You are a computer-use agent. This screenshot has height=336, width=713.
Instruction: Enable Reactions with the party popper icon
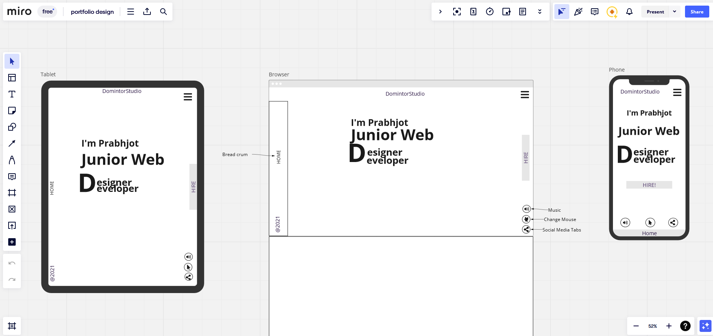point(578,12)
